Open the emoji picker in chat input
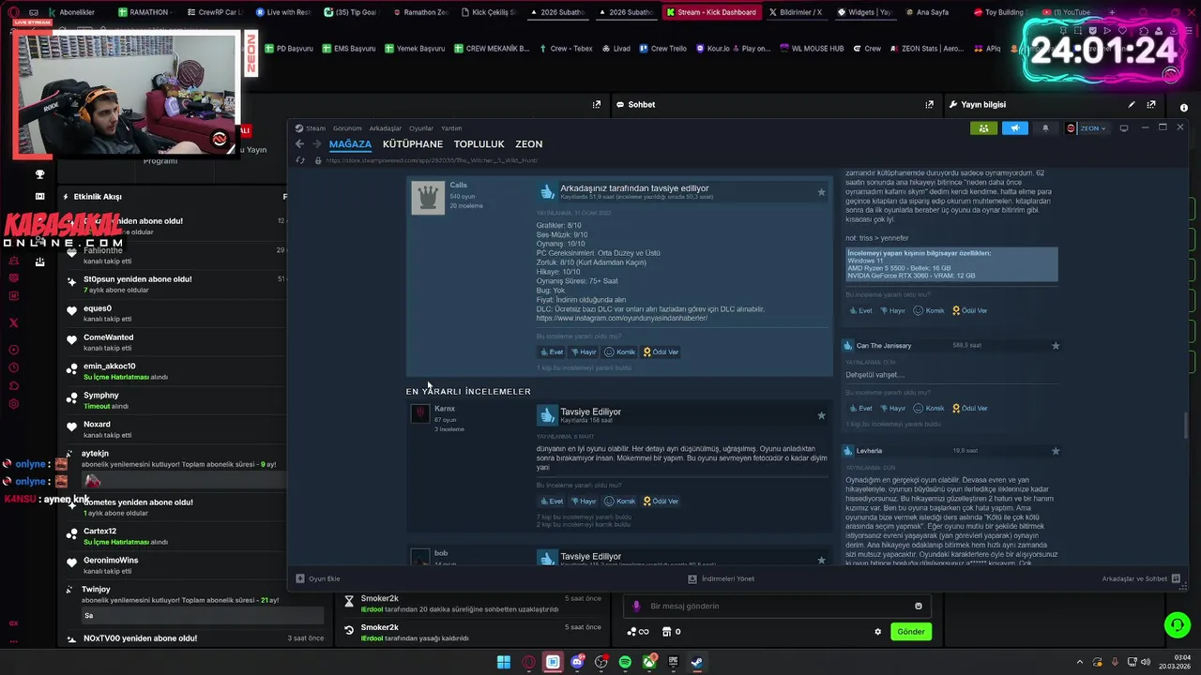The image size is (1201, 675). click(x=919, y=607)
